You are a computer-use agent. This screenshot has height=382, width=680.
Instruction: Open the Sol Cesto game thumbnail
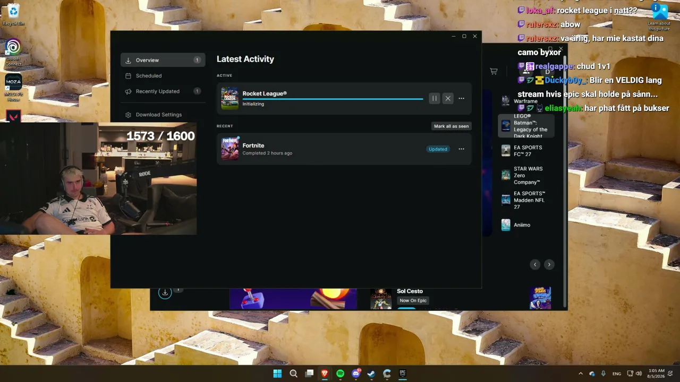click(x=381, y=299)
